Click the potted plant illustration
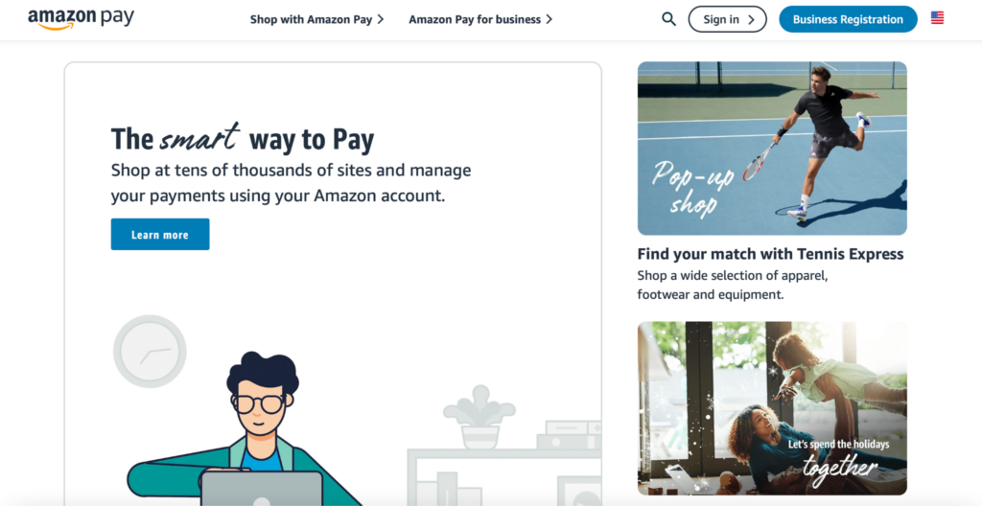Viewport: 982px width, 506px height. coord(479,417)
